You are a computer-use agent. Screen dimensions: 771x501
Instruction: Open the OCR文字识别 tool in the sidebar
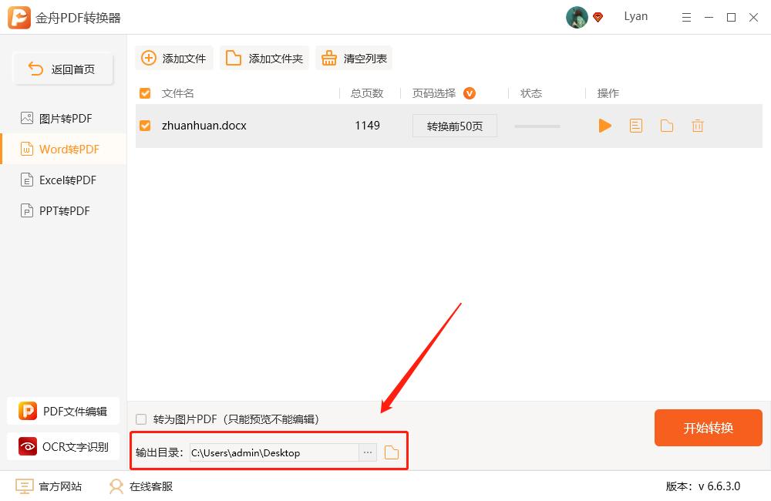[63, 446]
